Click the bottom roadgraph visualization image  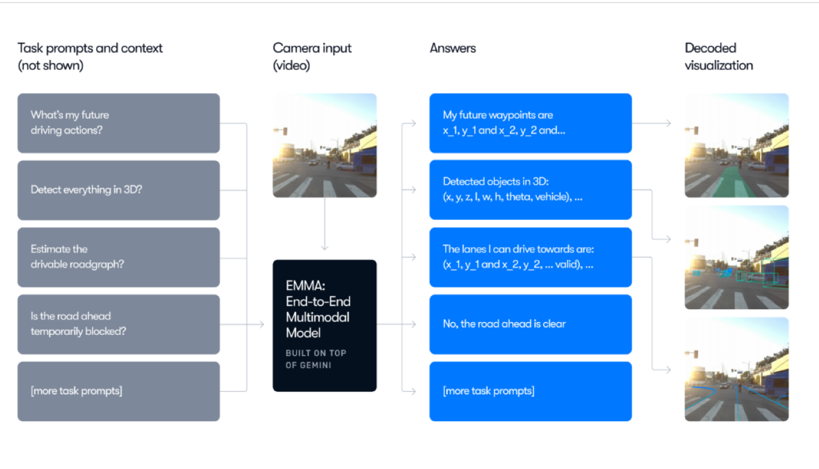point(736,369)
